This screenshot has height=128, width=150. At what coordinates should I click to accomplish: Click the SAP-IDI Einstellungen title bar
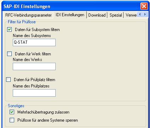(71, 6)
